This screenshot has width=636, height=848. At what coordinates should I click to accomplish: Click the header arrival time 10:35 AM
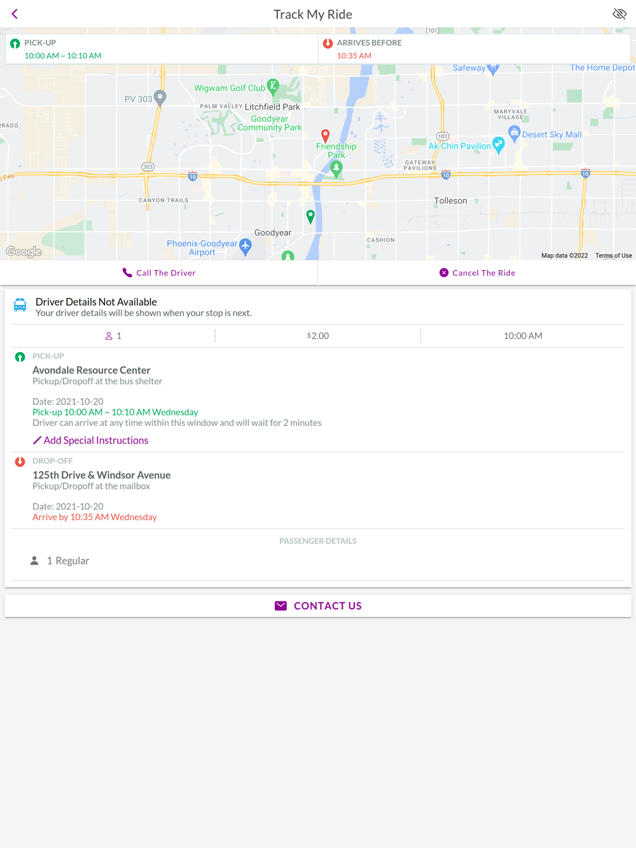[354, 56]
